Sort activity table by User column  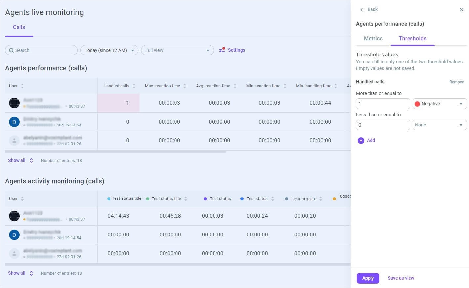(22, 199)
